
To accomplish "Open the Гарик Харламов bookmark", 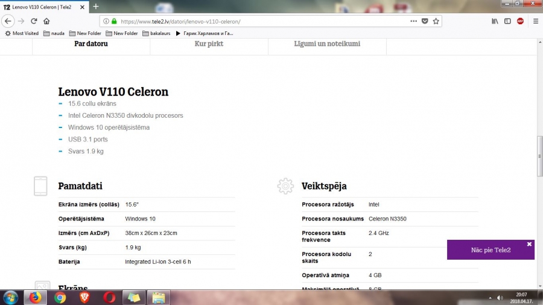I will coord(205,33).
